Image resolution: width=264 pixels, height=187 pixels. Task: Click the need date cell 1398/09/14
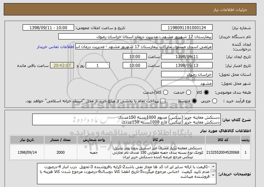click(27, 152)
